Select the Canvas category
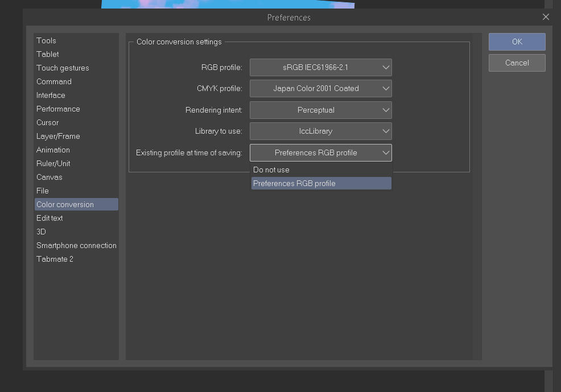Viewport: 561px width, 392px height. [76, 177]
